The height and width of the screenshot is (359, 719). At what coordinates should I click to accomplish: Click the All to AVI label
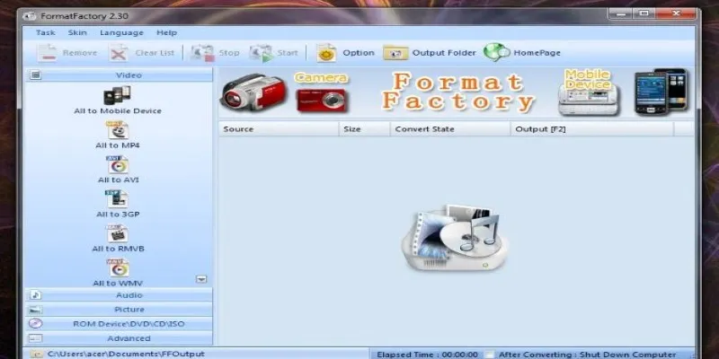pyautogui.click(x=119, y=180)
